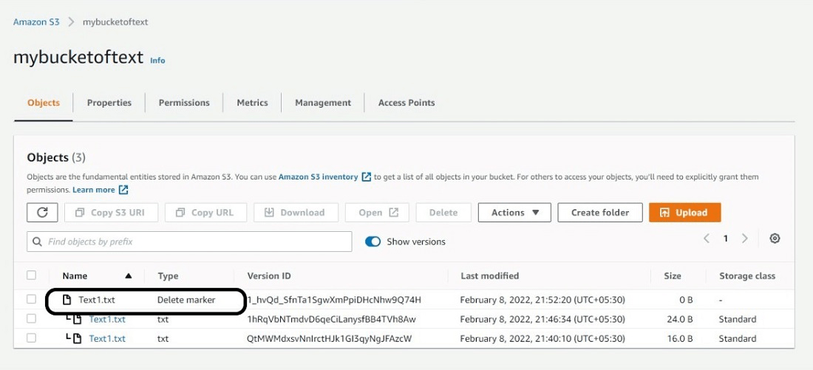This screenshot has width=813, height=370.
Task: Click the search magnifier icon
Action: pos(37,241)
